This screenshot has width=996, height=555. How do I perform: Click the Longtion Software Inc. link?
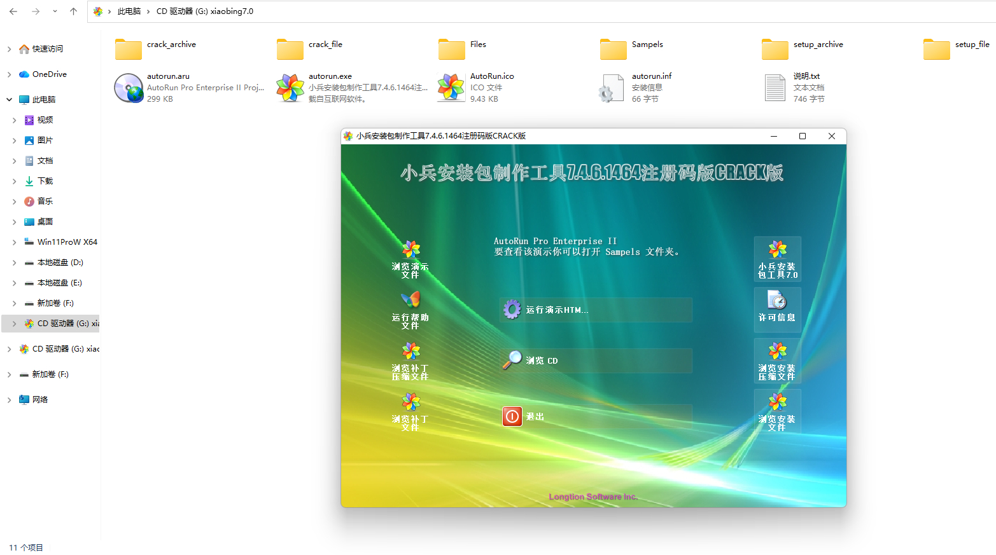coord(593,497)
